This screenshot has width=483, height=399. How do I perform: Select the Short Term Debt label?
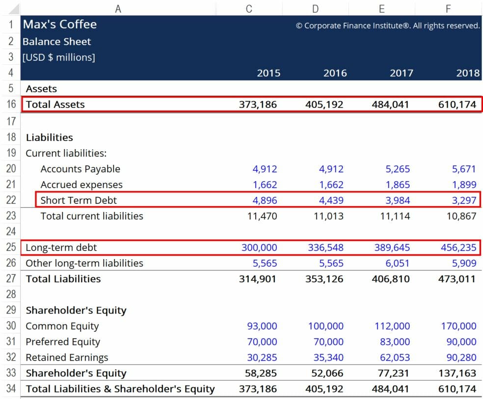pyautogui.click(x=78, y=200)
